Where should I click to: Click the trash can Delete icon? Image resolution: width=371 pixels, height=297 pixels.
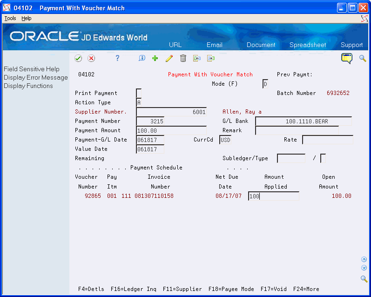coord(183,58)
